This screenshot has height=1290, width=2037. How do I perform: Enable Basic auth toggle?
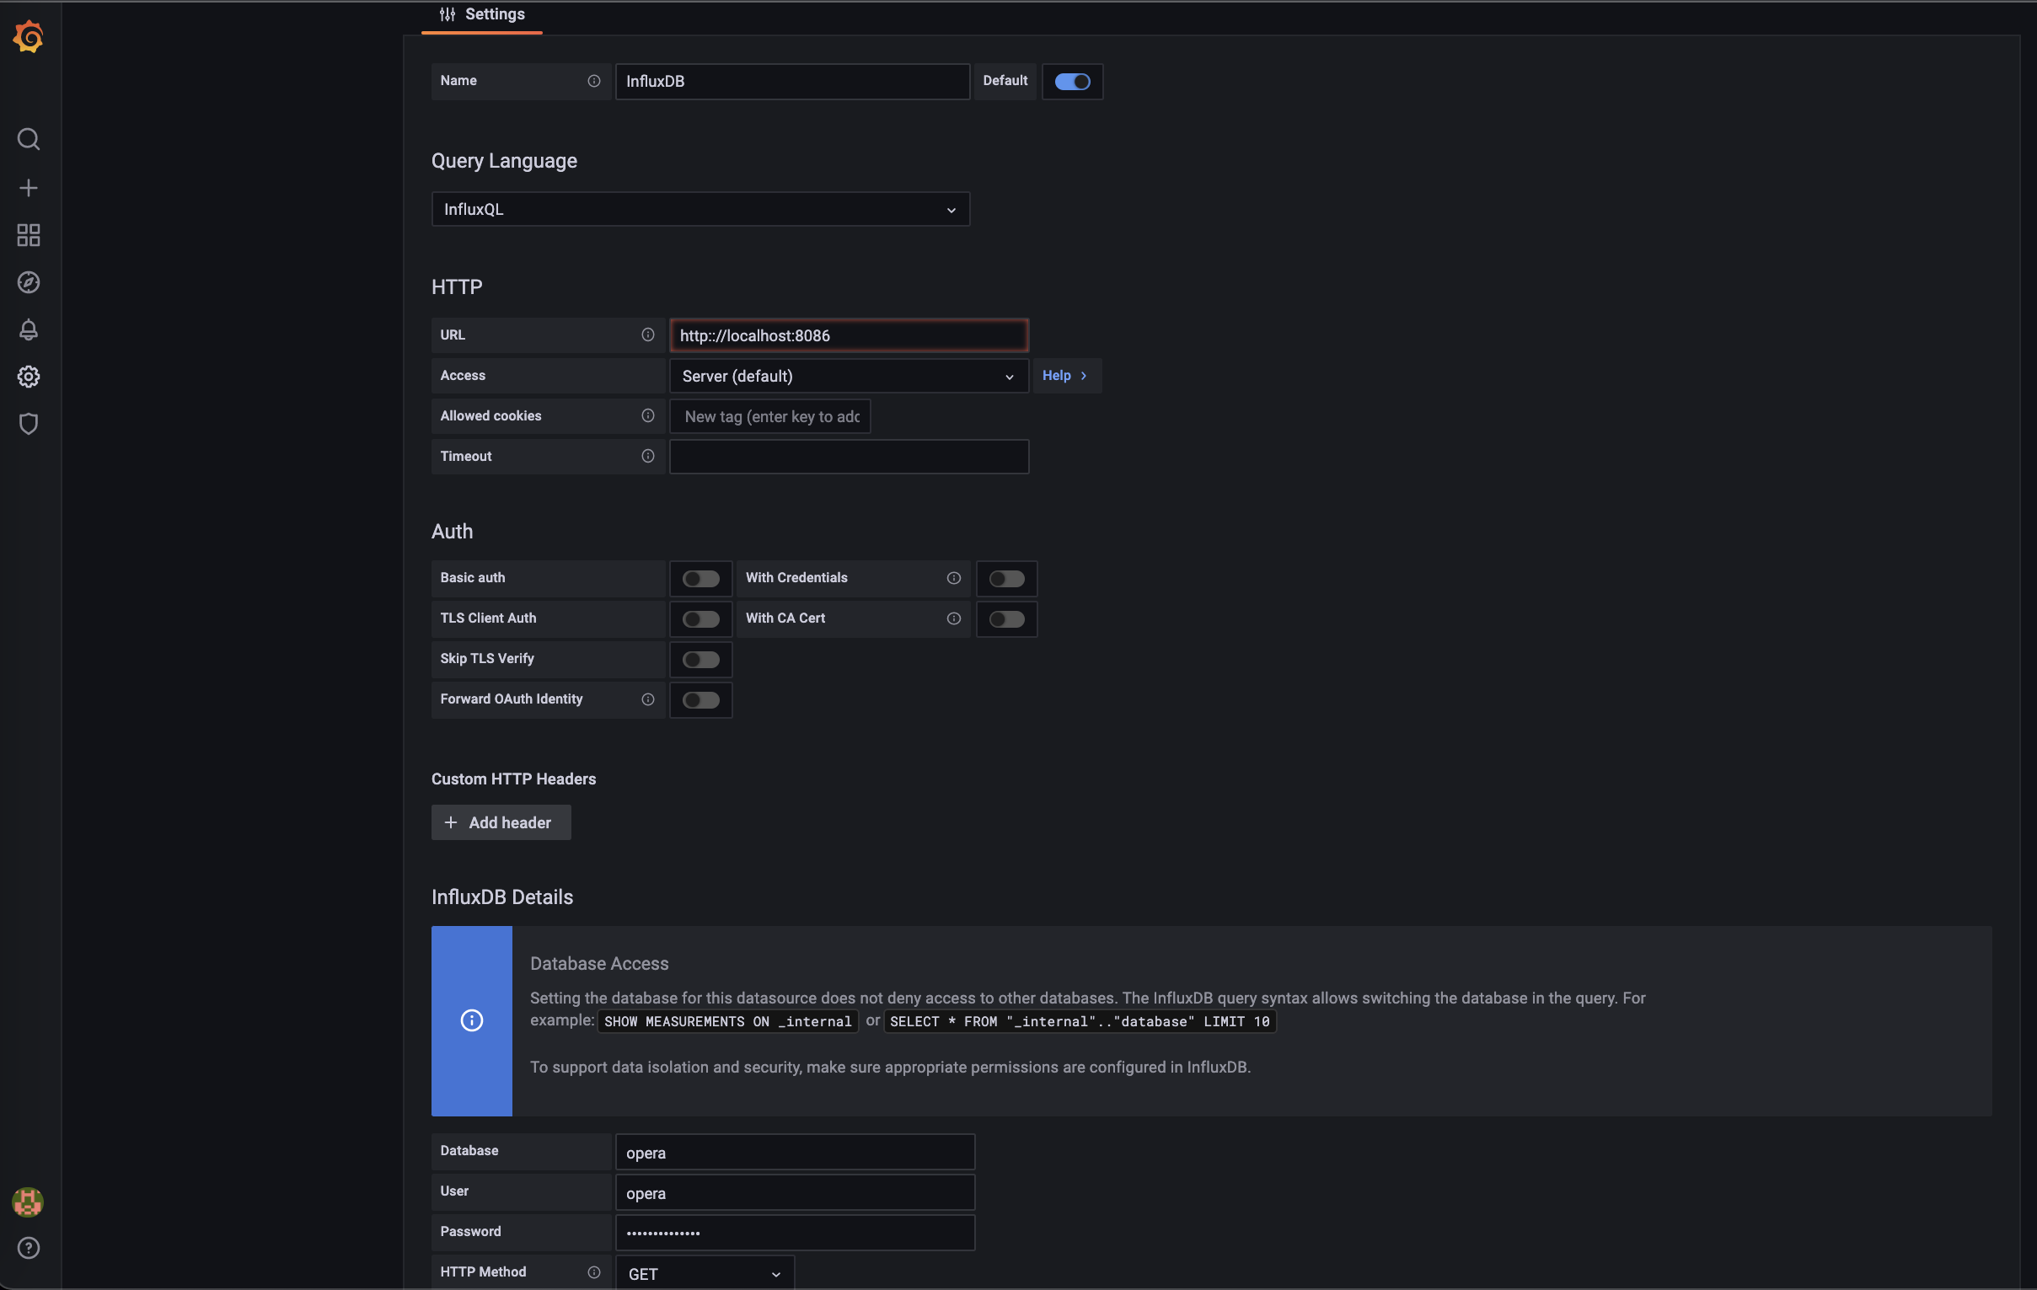coord(700,579)
